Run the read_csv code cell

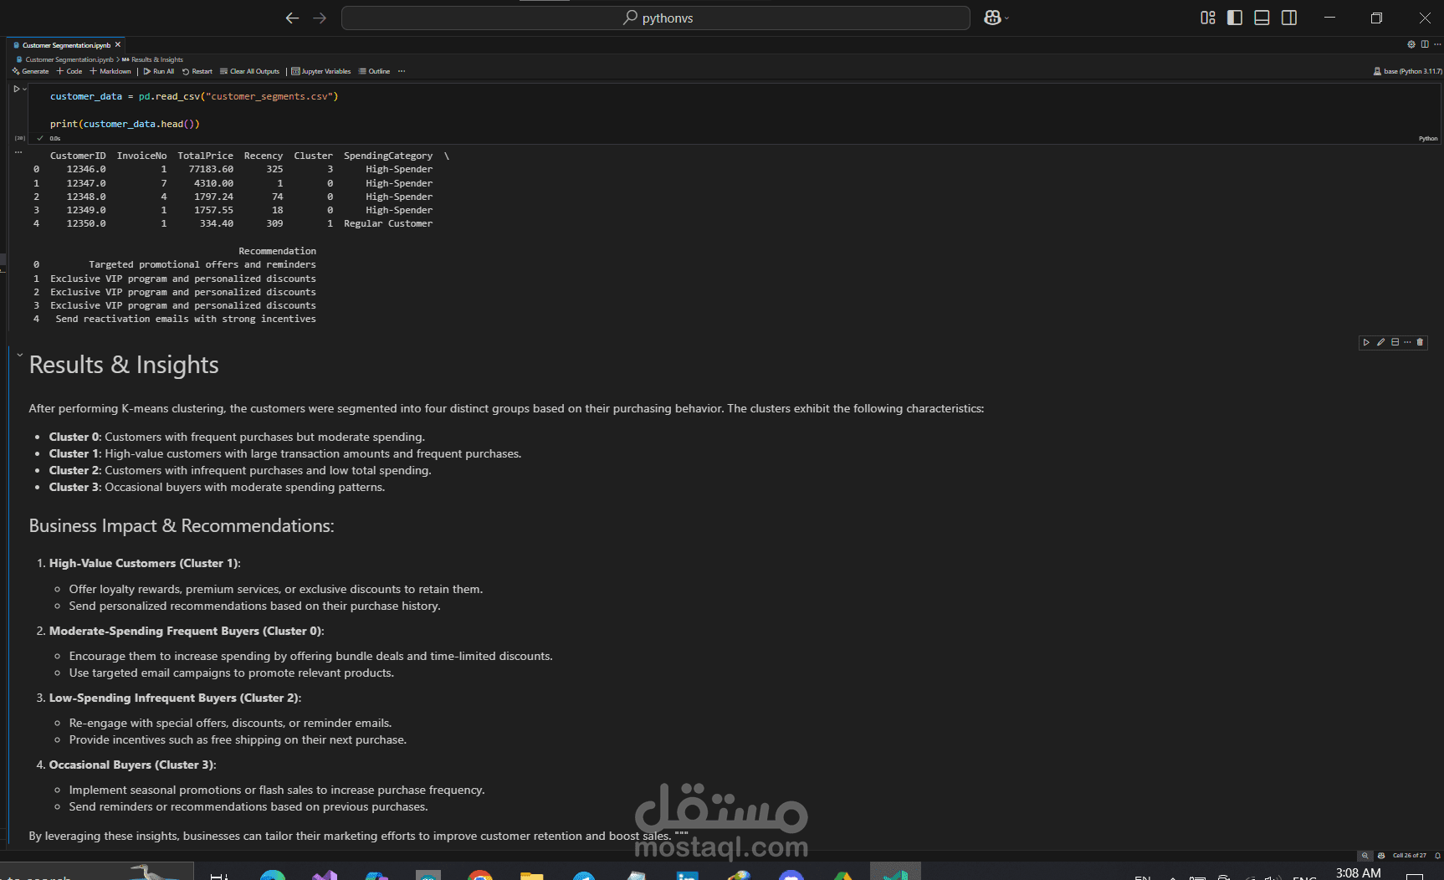click(x=16, y=89)
